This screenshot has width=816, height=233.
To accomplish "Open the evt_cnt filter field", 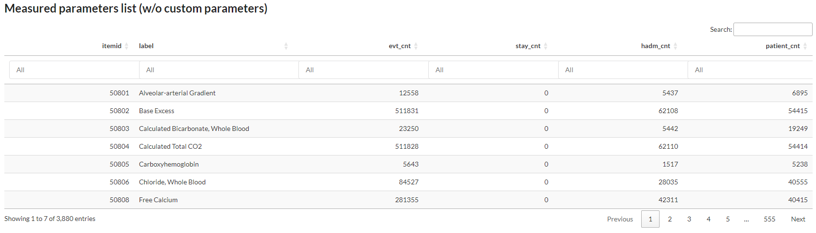I will pos(364,70).
